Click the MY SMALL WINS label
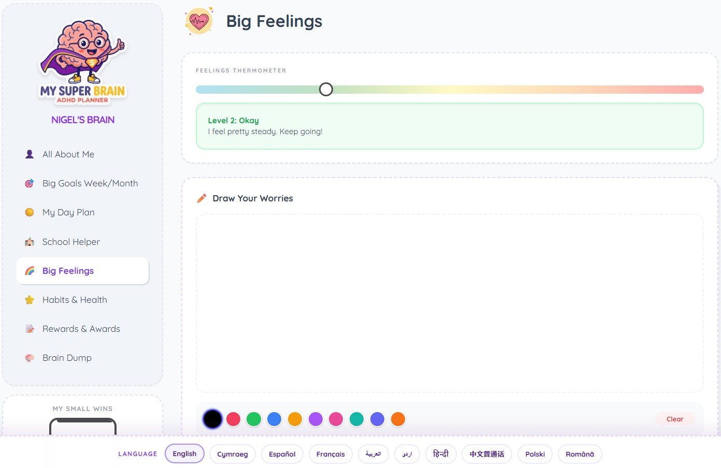Screen dimensions: 721x468 pos(82,408)
